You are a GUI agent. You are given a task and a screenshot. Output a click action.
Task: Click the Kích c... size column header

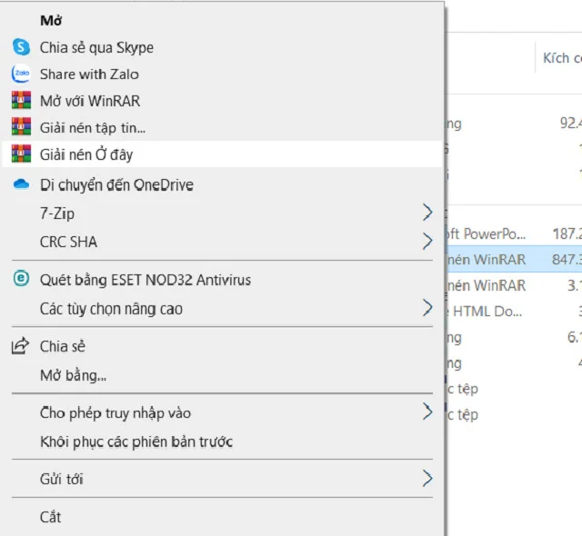pos(560,58)
